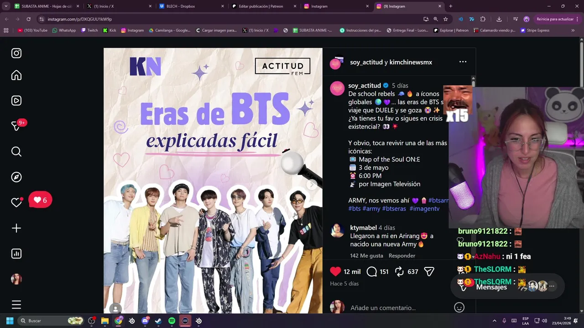
Task: Go to next carousel image arrow
Action: [312, 184]
